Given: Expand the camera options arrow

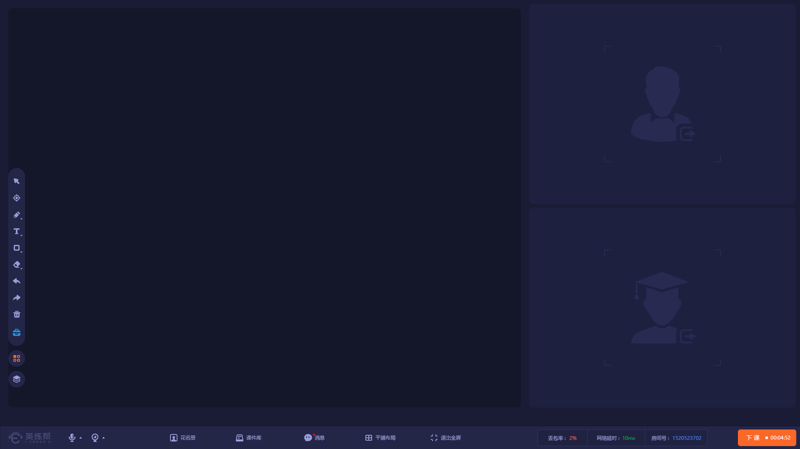Looking at the screenshot, I should (104, 438).
